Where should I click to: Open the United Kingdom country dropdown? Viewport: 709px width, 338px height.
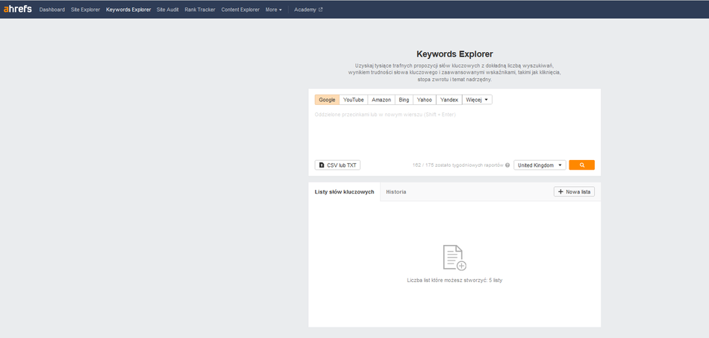point(540,165)
